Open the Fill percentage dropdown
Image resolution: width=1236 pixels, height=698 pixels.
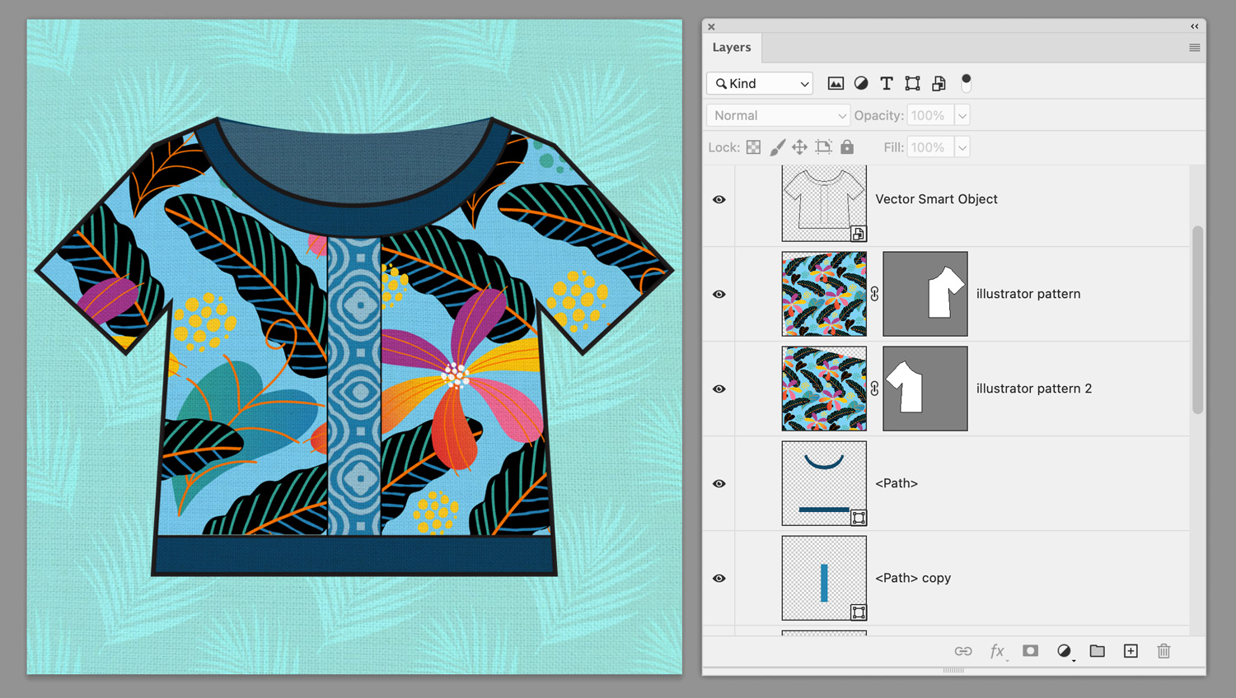(962, 147)
